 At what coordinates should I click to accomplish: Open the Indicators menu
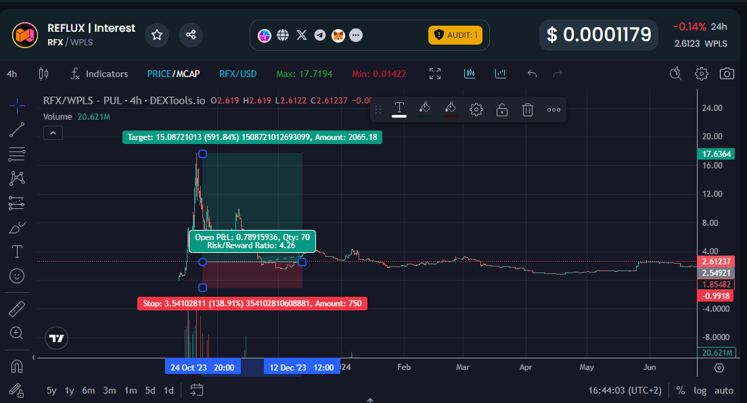tap(99, 74)
